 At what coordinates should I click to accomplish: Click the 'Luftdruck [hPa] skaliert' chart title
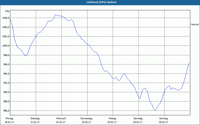[x=101, y=2]
